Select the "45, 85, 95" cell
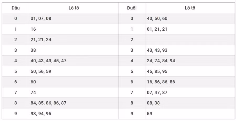The image size is (236, 121). click(157, 71)
